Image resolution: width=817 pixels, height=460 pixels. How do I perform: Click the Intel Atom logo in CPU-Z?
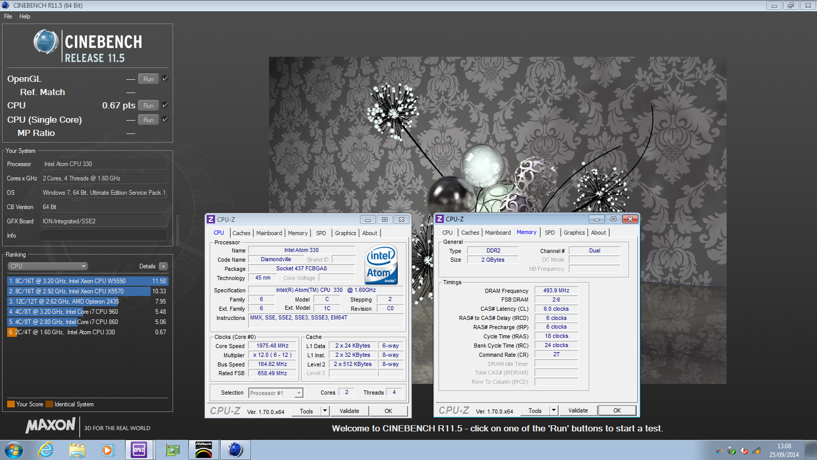click(x=382, y=265)
